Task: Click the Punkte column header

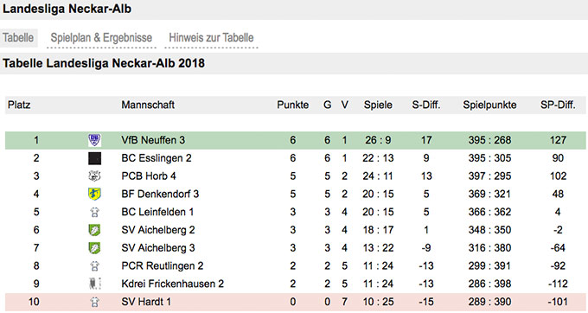Action: point(293,105)
